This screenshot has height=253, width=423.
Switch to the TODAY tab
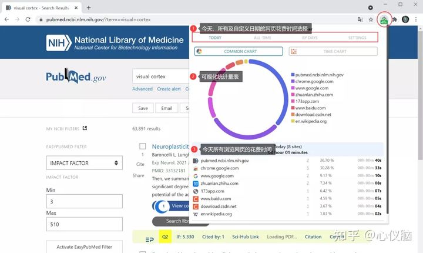tap(215, 38)
